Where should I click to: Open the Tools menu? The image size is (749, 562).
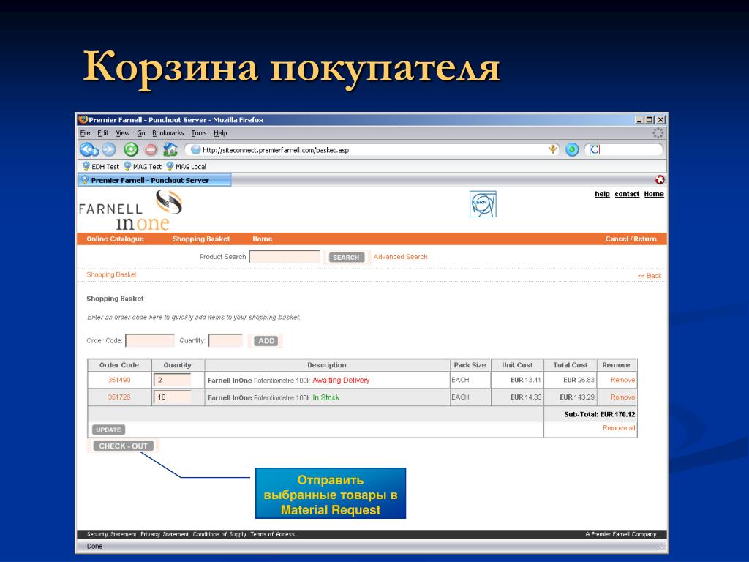click(x=199, y=133)
